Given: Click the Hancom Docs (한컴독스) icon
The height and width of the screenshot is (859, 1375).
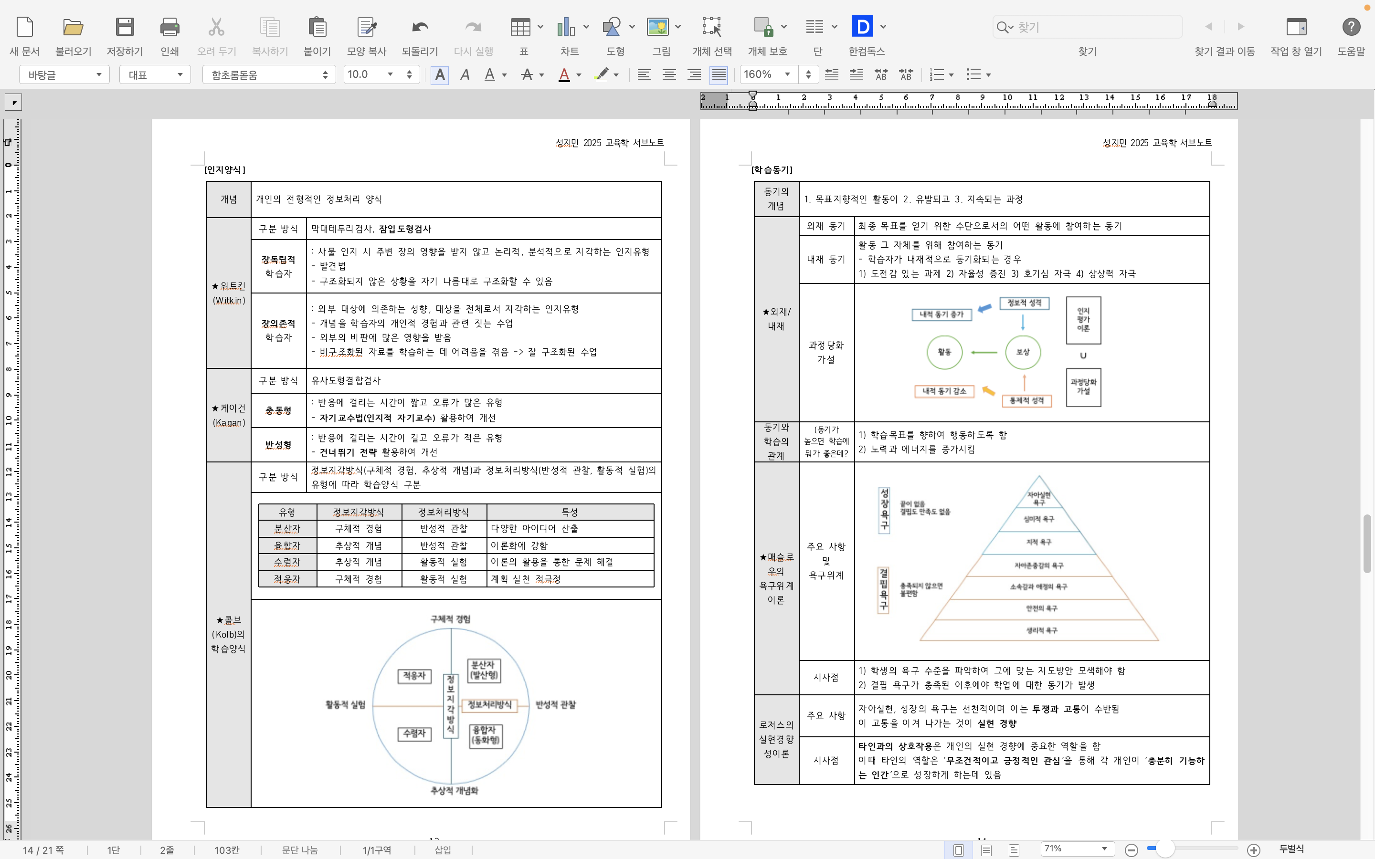Looking at the screenshot, I should pos(862,27).
